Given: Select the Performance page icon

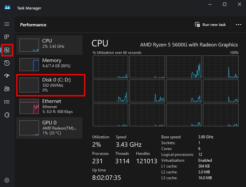Looking at the screenshot, I should pyautogui.click(x=7, y=50).
